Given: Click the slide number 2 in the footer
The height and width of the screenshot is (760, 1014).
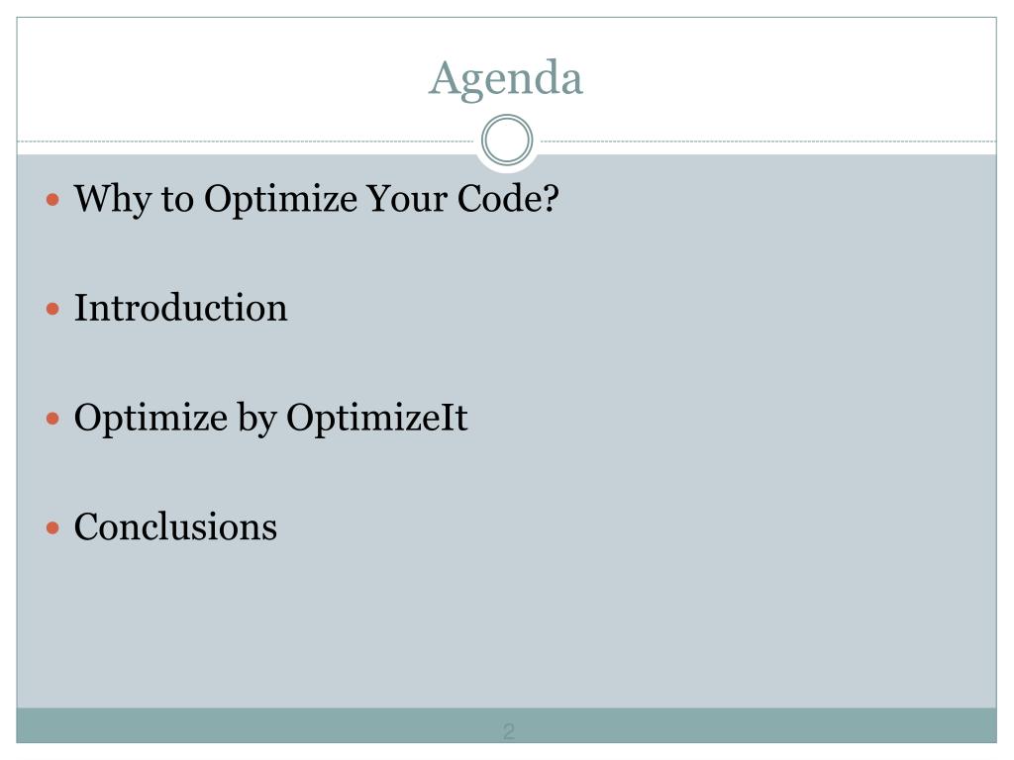Looking at the screenshot, I should [x=509, y=731].
